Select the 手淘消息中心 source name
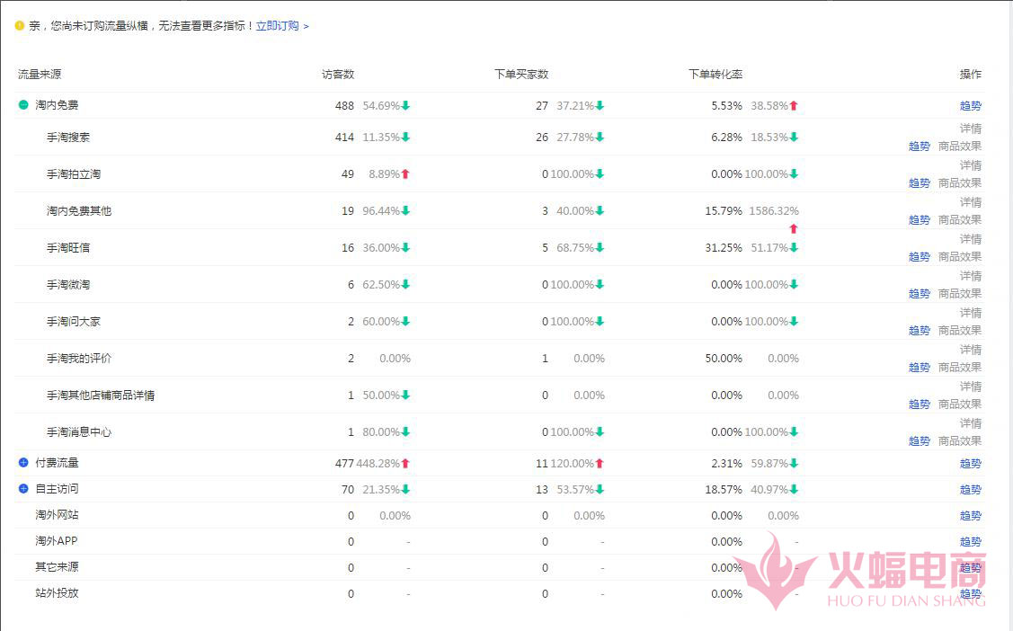Image resolution: width=1013 pixels, height=631 pixels. coord(79,431)
